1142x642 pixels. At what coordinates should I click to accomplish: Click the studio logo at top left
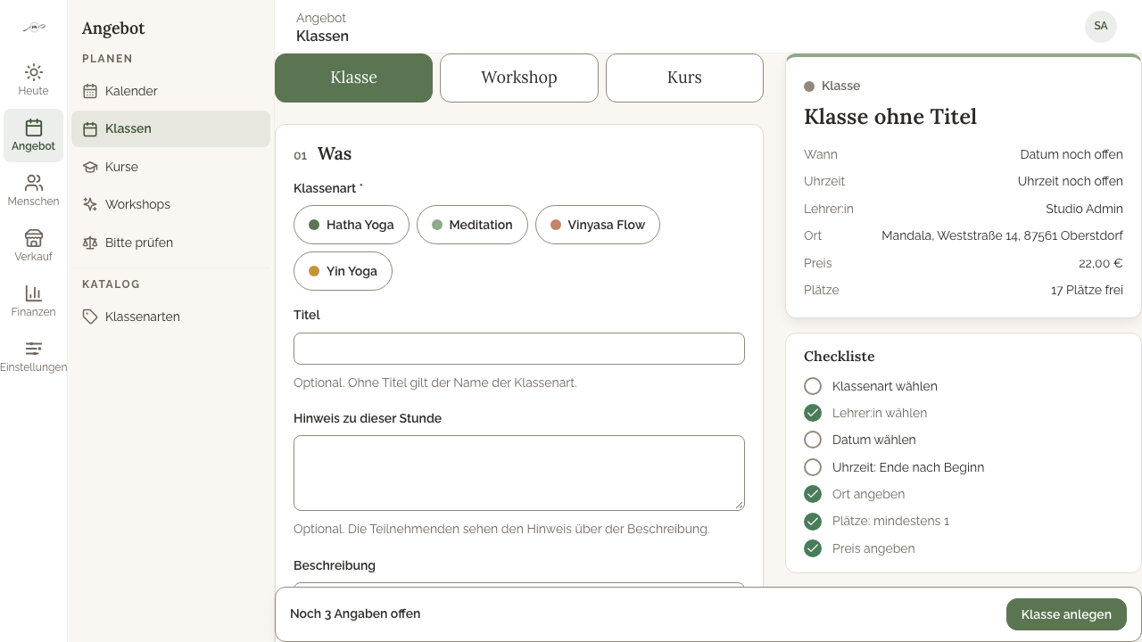(x=33, y=28)
